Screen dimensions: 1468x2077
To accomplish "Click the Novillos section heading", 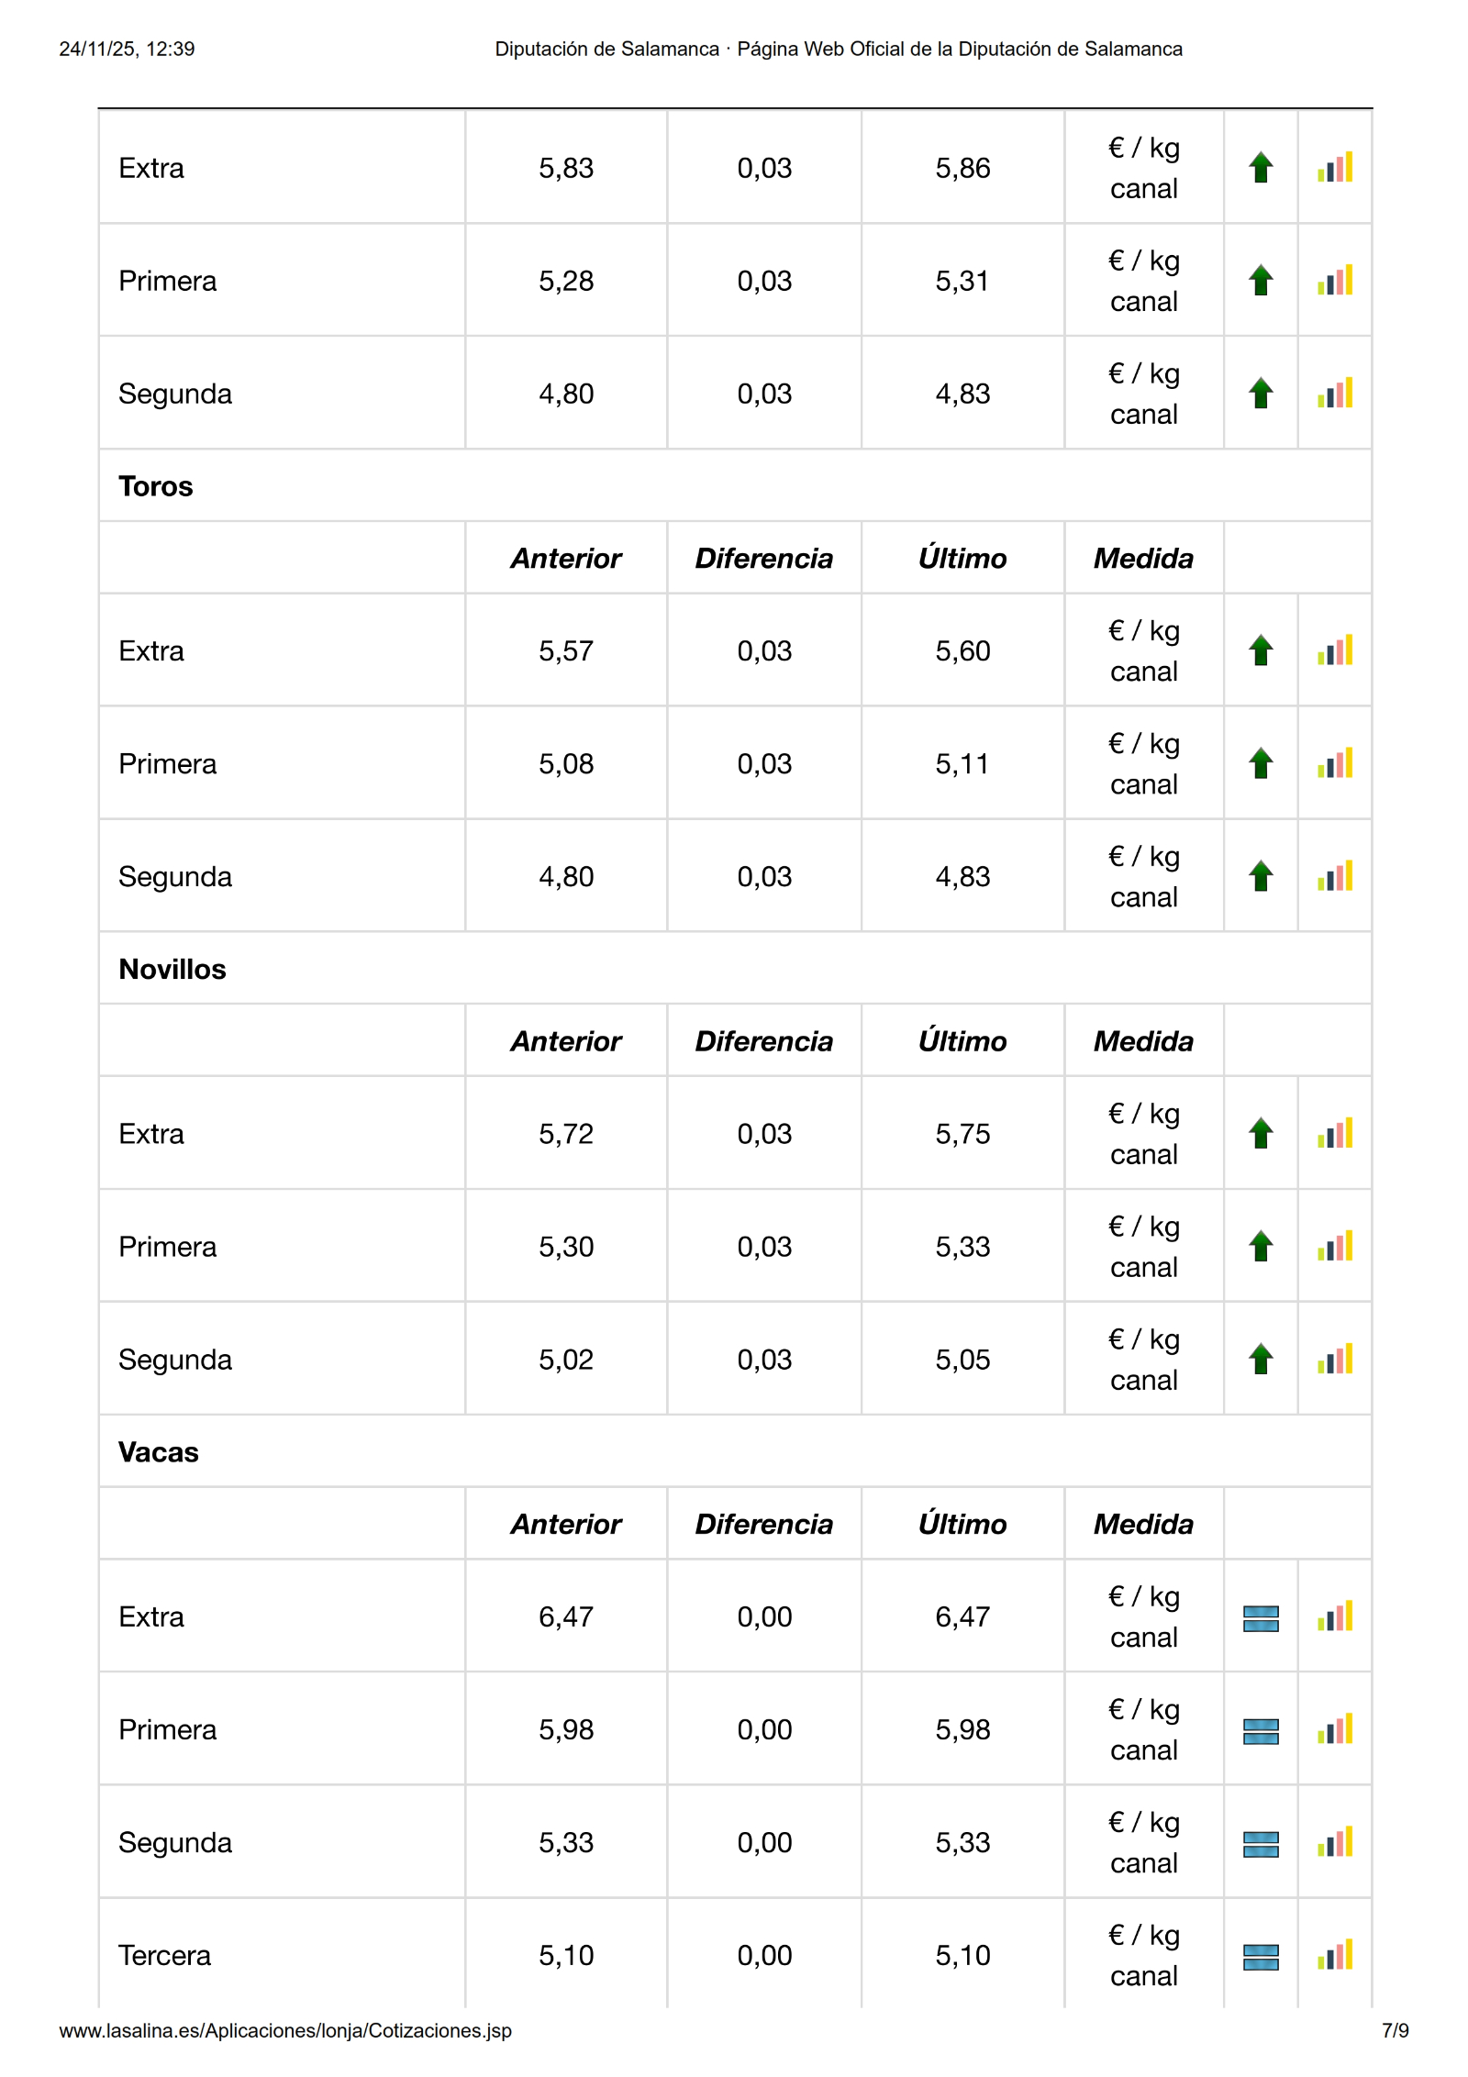I will click(x=172, y=969).
